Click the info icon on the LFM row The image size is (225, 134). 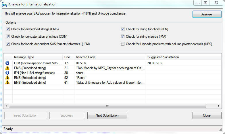(7, 63)
